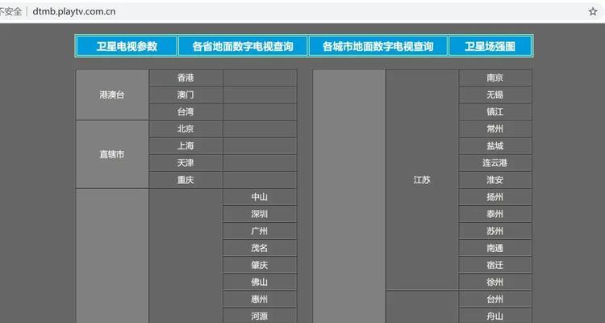Screen dimensions: 605x323
Task: Select the 苏州 city cell
Action: [495, 231]
